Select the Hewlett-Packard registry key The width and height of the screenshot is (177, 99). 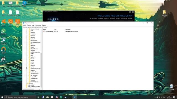coord(35,29)
